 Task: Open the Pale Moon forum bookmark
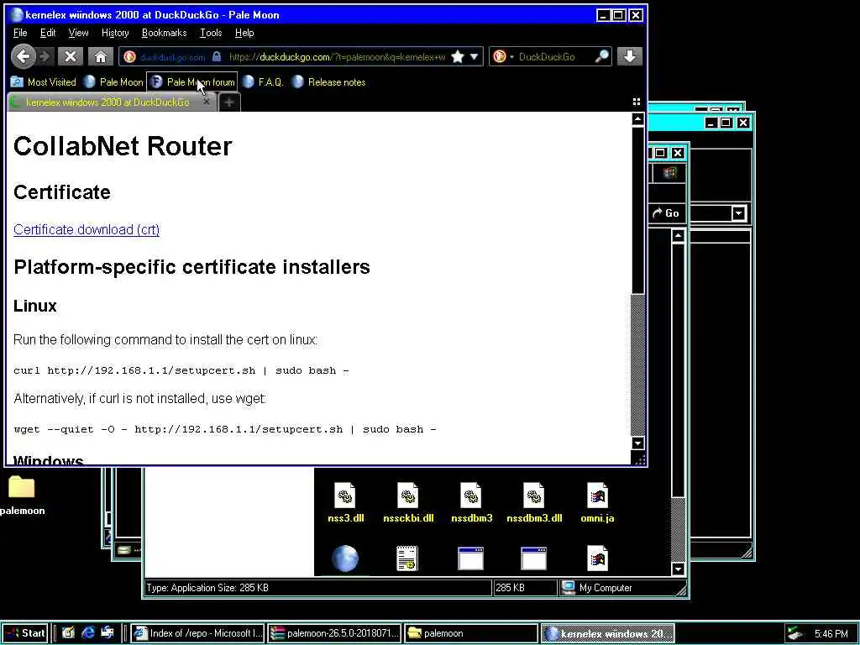(x=192, y=82)
